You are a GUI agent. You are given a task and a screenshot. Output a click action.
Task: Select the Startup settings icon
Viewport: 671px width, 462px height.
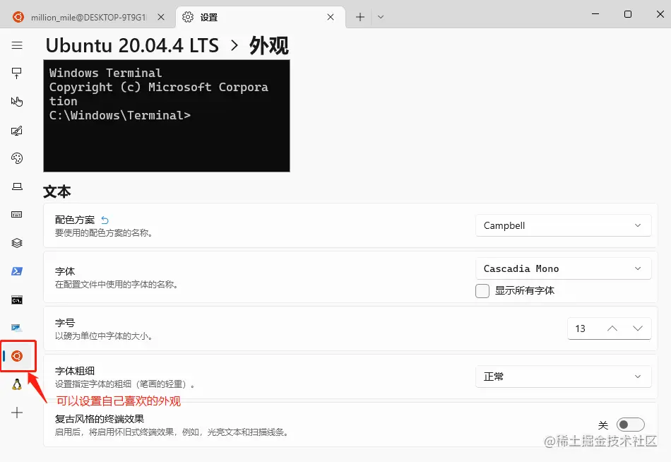(17, 73)
